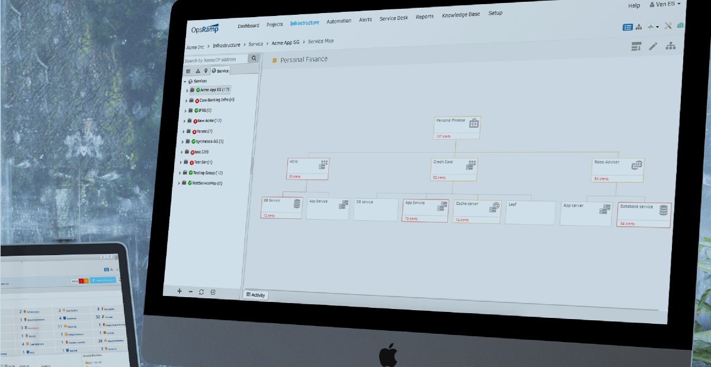
Task: Click the App server node icon
Action: pos(605,210)
